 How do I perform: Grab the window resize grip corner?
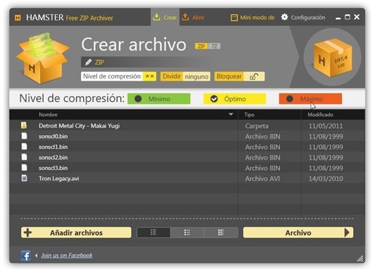point(360,259)
